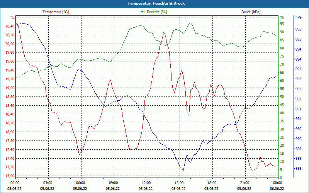The image size is (309, 193).
Task: Click the '12:00' time axis label
Action: point(146,183)
